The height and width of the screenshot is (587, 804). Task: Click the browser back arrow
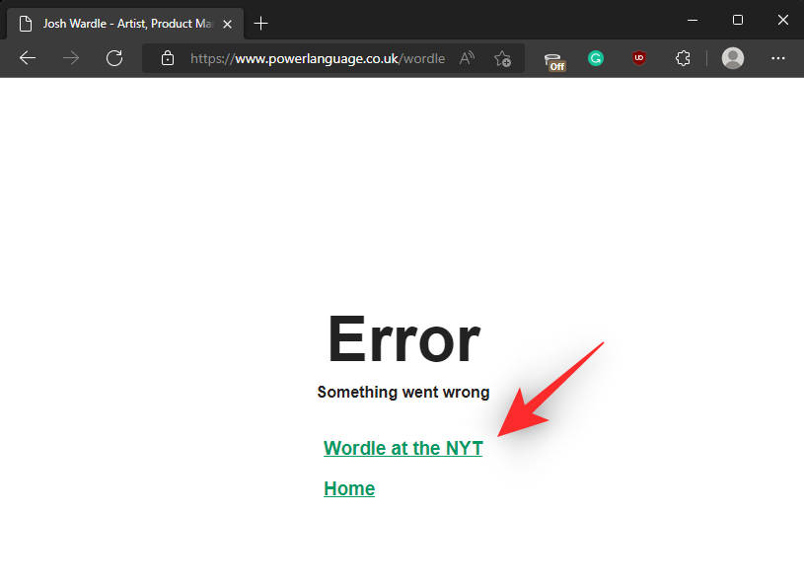pyautogui.click(x=28, y=58)
